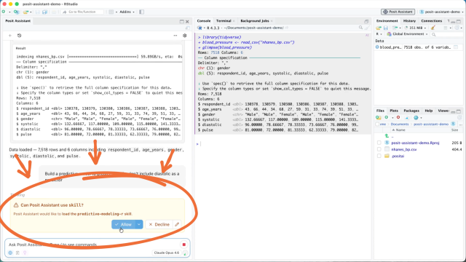Navigate to the Documents breadcrumb link

point(400,124)
